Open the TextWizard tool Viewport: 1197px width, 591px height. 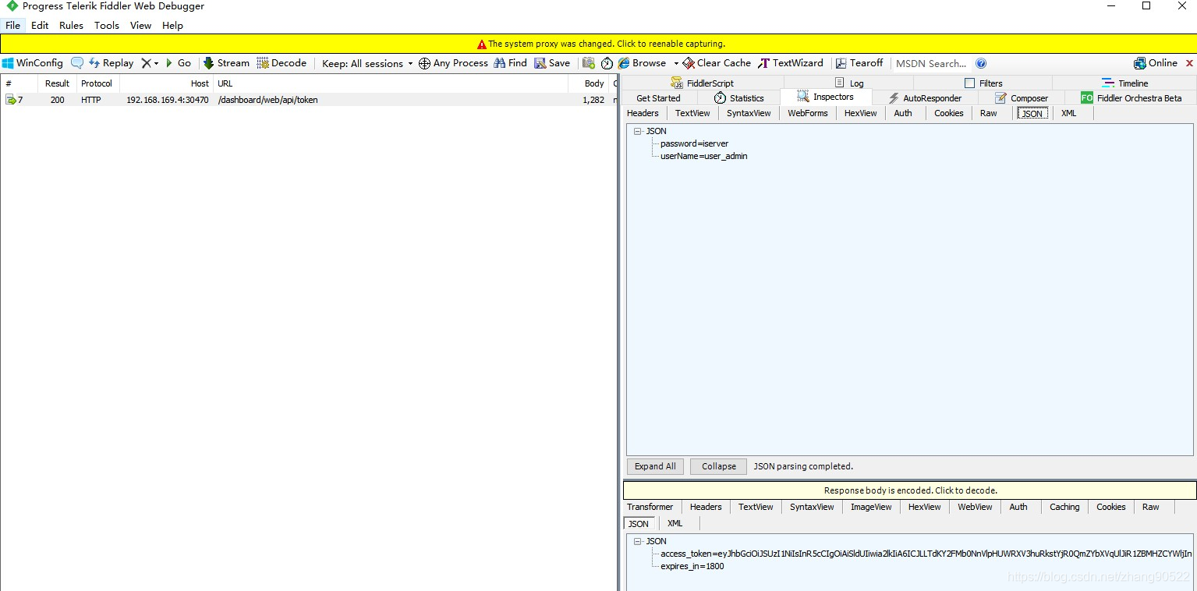(791, 63)
